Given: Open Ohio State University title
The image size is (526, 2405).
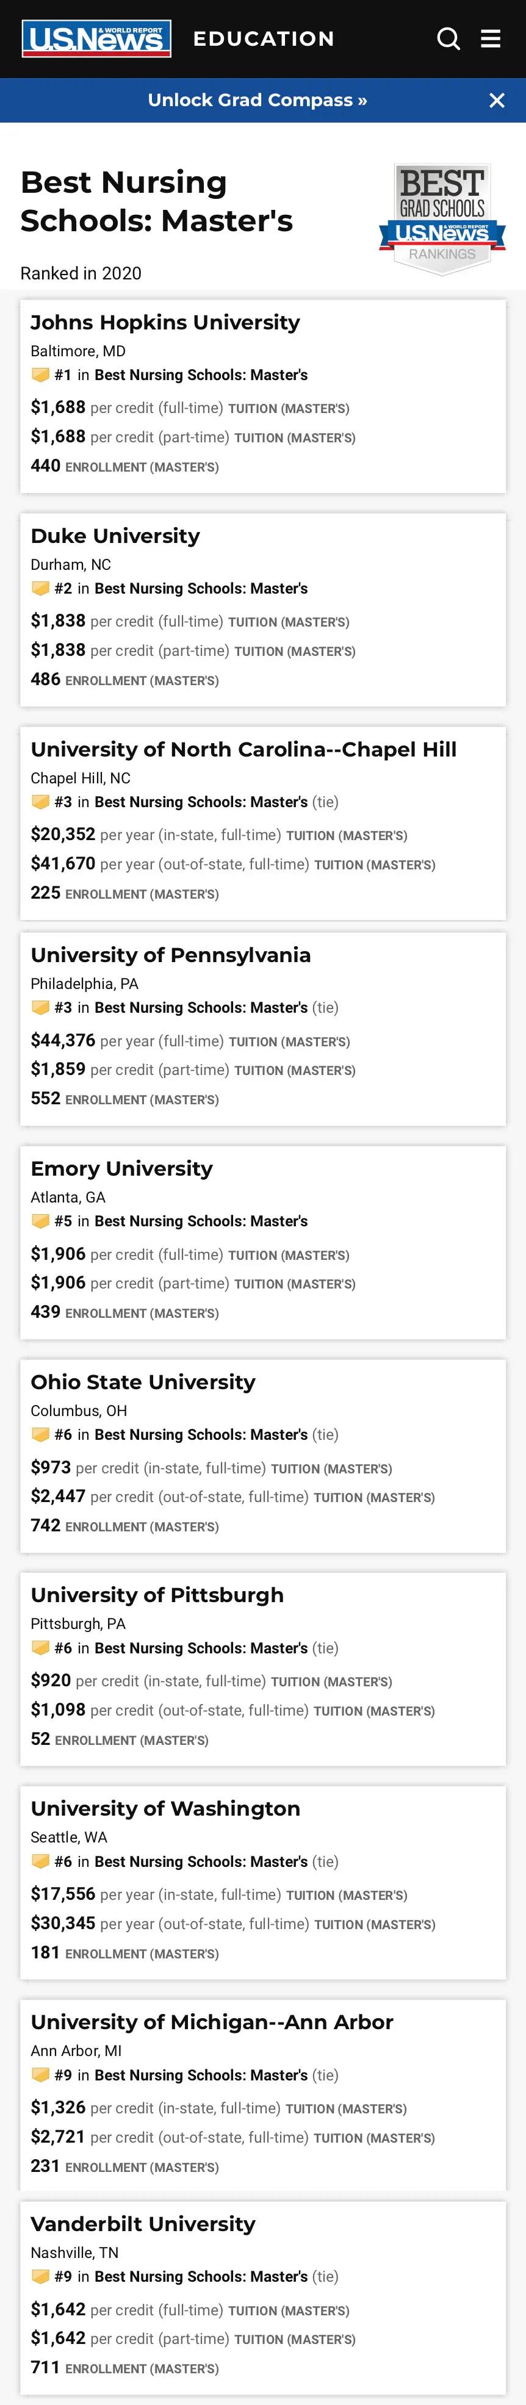Looking at the screenshot, I should coord(143,1382).
